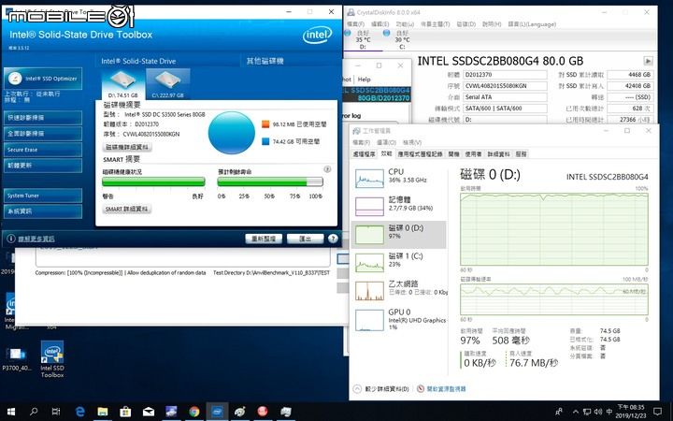
Task: Open File Explorer from the taskbar
Action: click(x=103, y=412)
